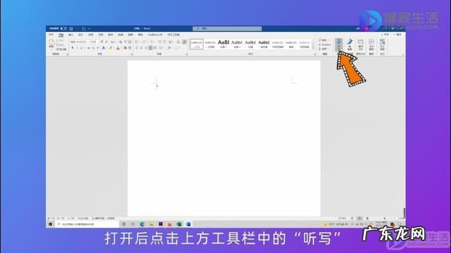Open the Select dropdown in Editing group
451x253 pixels.
[323, 49]
